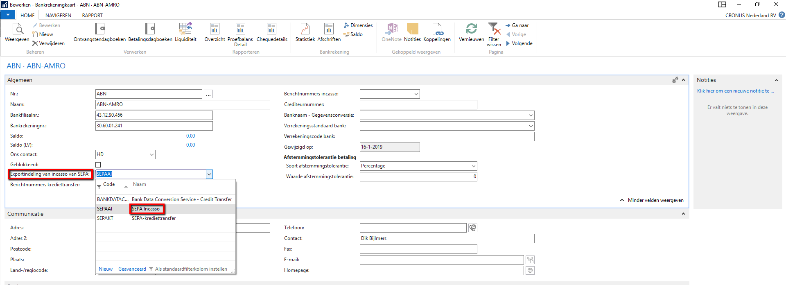Viewport: 786px width, 285px height.
Task: Click the Bankrekeningnr. field
Action: point(154,126)
